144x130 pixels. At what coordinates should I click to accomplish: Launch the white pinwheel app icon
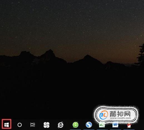click(x=46, y=125)
